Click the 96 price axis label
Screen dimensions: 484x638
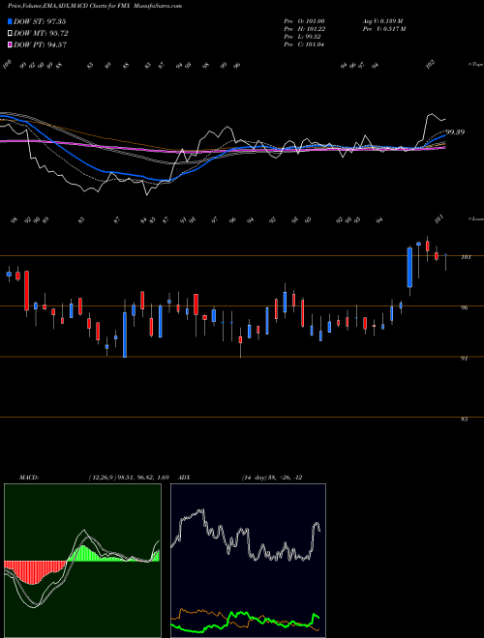(464, 308)
